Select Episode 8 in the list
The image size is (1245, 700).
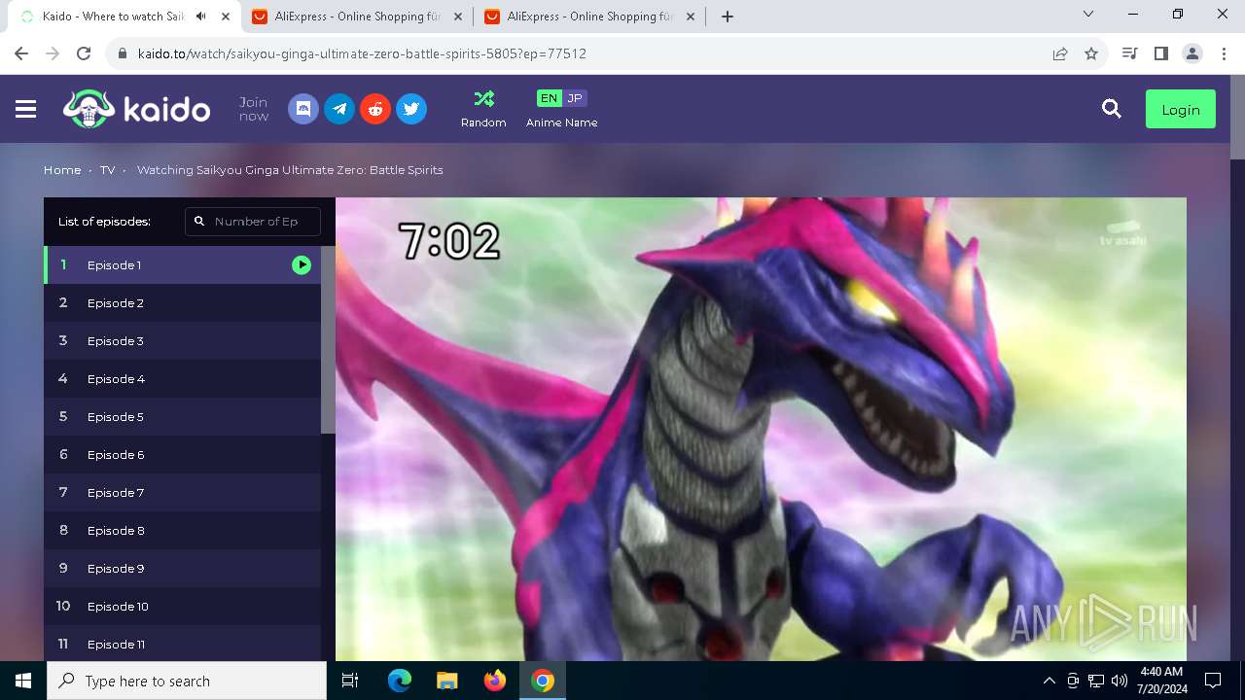[x=182, y=530]
